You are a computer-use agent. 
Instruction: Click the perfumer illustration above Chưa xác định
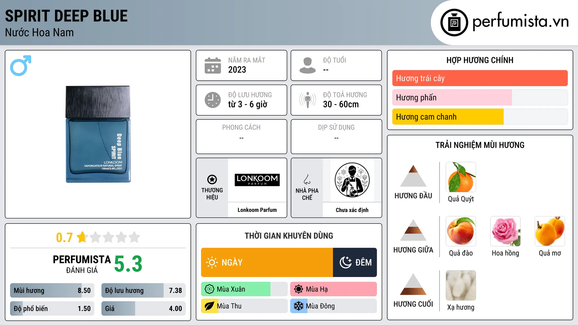pyautogui.click(x=352, y=180)
